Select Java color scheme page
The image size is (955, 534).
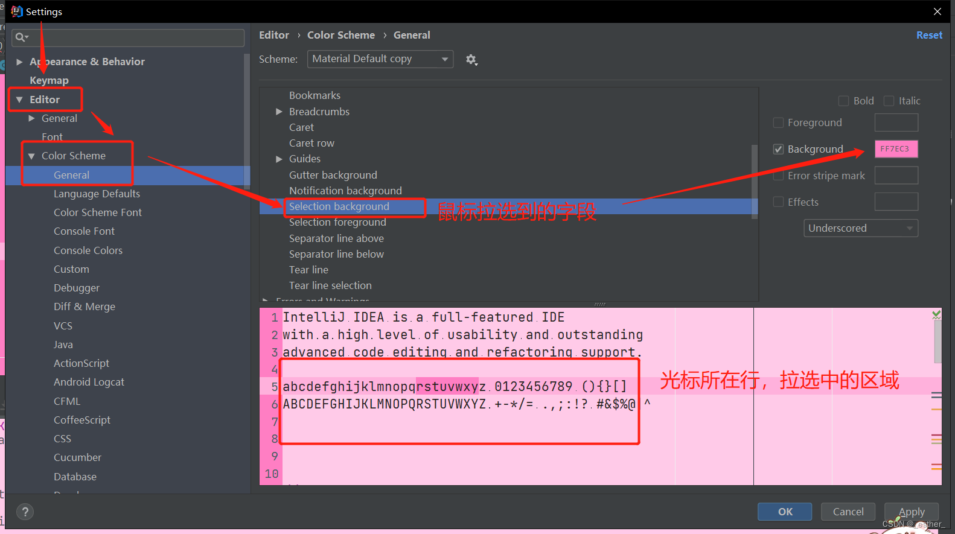[x=63, y=345]
